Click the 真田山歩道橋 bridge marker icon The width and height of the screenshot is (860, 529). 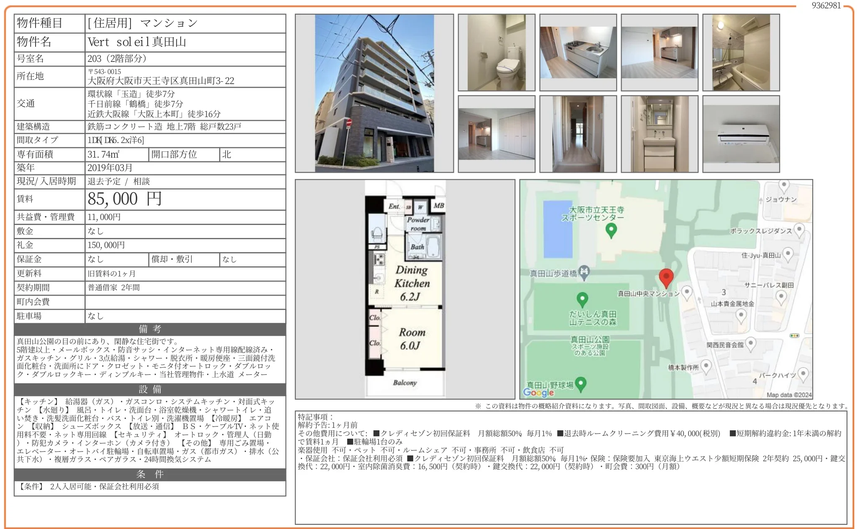click(584, 272)
